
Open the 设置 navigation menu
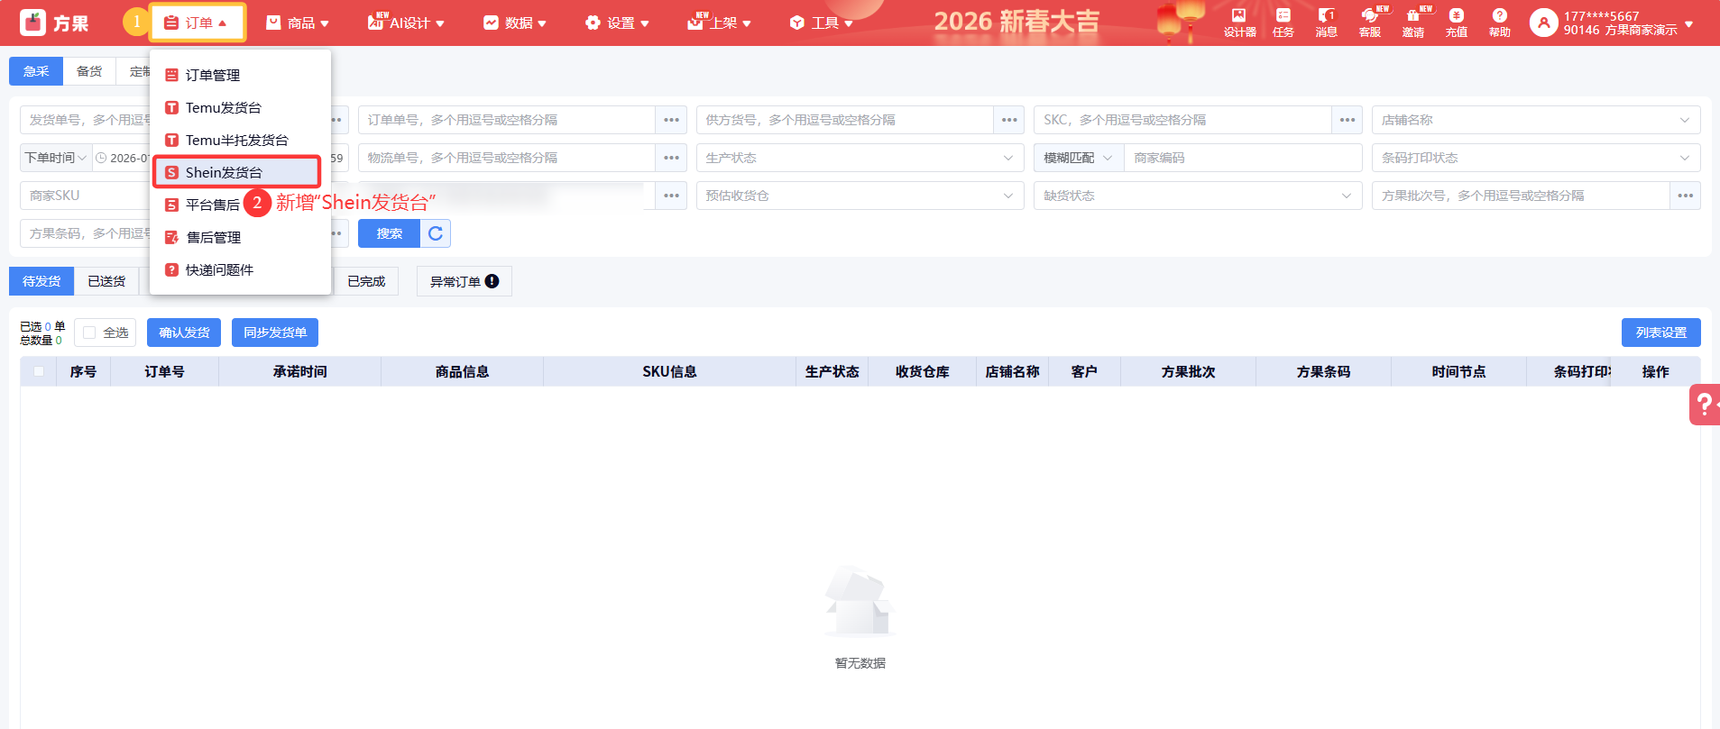point(617,23)
